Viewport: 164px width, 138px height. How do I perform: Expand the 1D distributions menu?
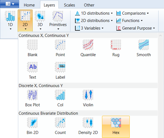coord(94,13)
